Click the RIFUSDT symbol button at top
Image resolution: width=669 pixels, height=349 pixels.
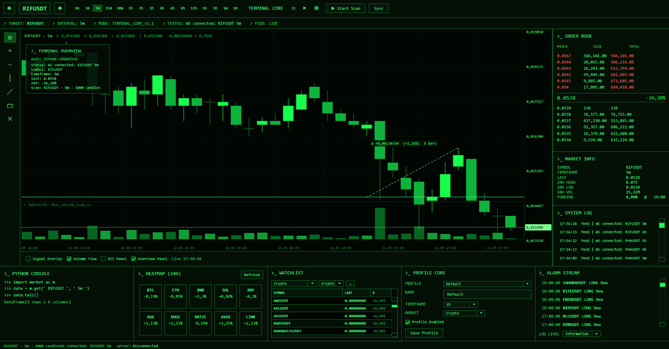point(35,8)
